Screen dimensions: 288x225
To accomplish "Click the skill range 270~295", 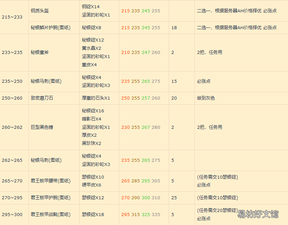I will (12, 198).
